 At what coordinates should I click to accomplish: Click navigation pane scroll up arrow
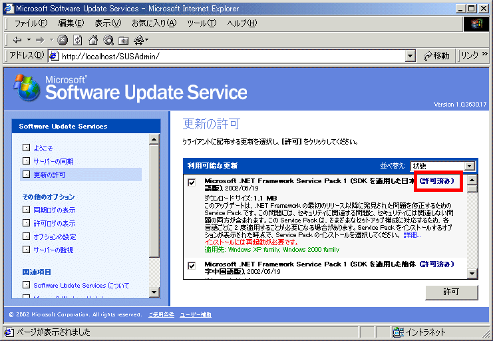click(x=154, y=139)
